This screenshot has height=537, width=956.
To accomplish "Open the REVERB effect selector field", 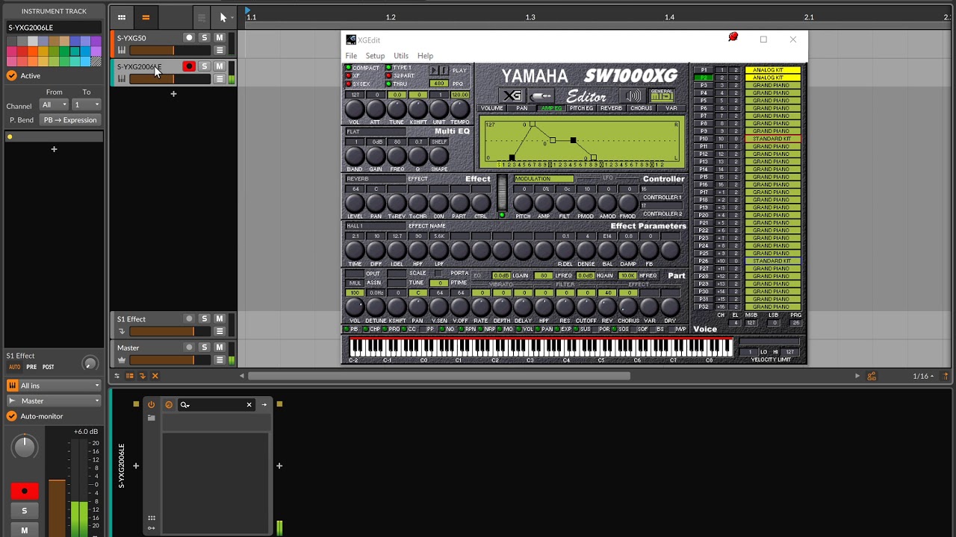I will click(375, 179).
